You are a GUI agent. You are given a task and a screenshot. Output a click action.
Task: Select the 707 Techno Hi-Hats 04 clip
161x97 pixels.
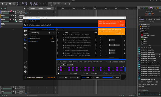tap(146, 48)
